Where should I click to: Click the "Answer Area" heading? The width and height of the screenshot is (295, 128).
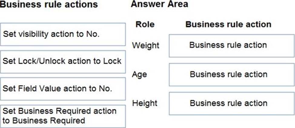click(159, 4)
